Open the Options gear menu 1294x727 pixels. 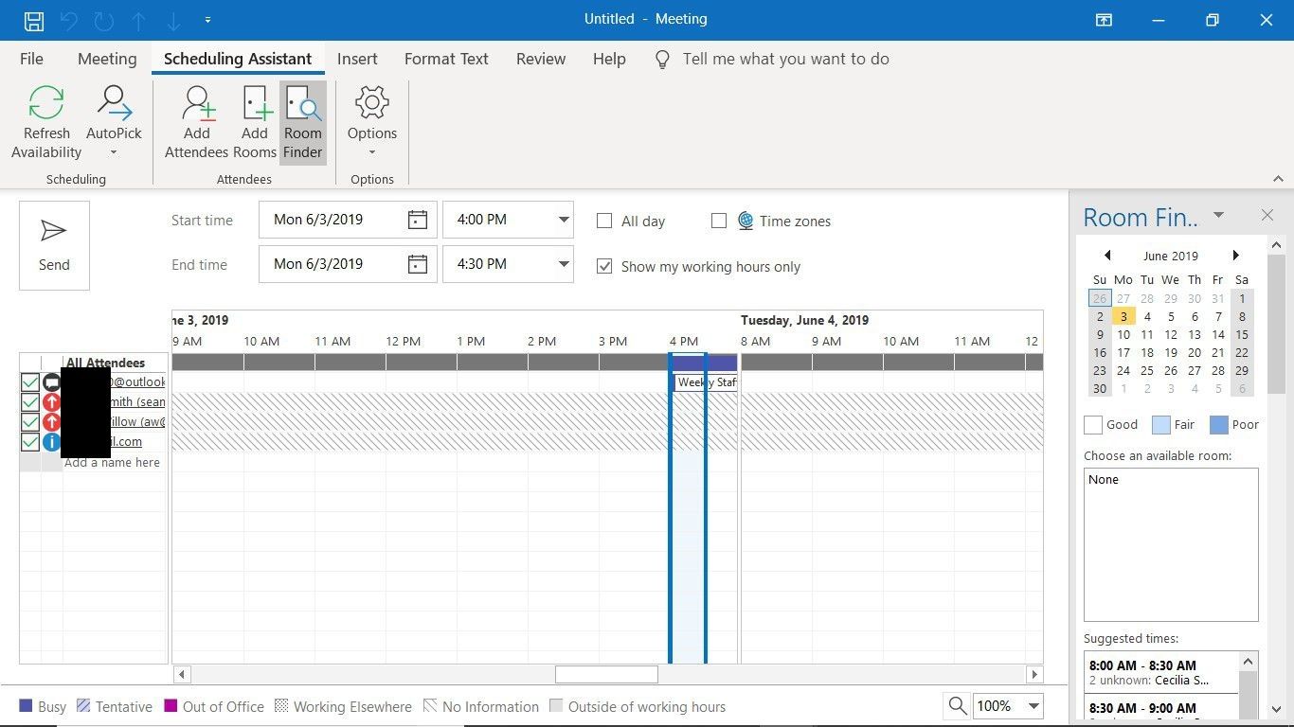(x=372, y=122)
